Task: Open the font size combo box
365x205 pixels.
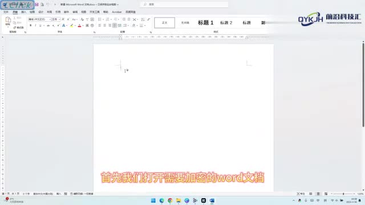Action: pos(56,19)
